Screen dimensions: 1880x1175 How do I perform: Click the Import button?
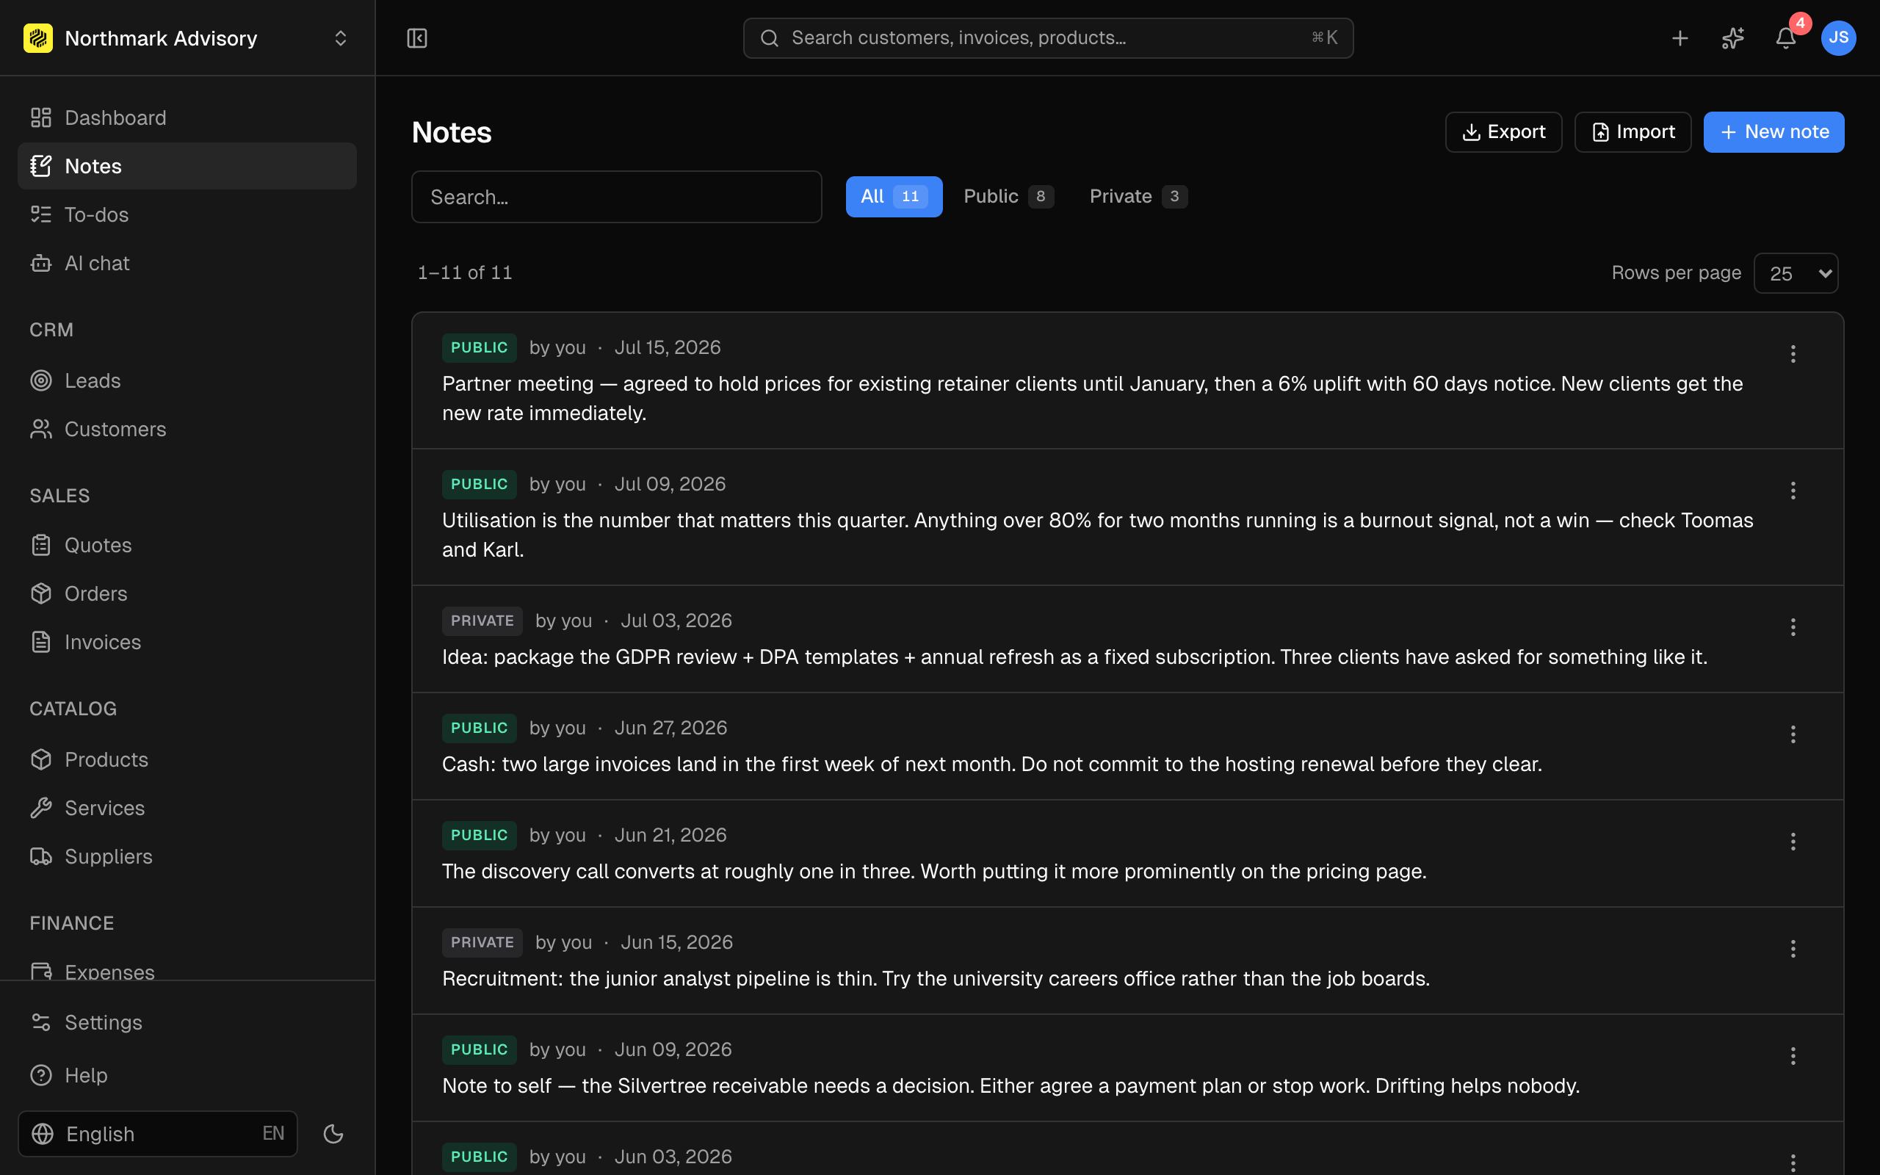point(1633,132)
